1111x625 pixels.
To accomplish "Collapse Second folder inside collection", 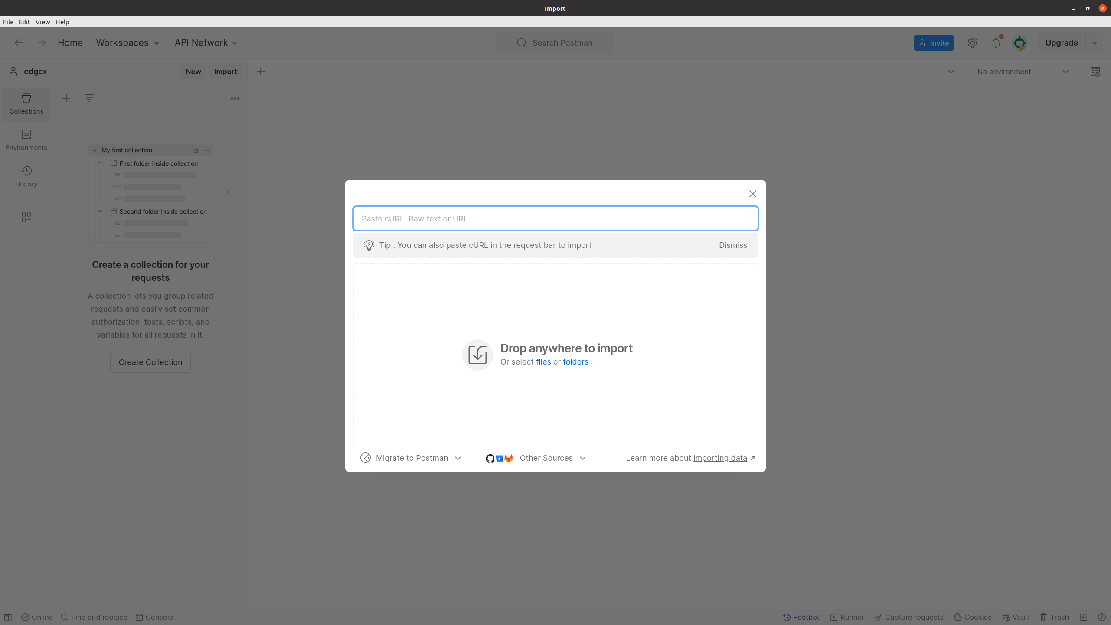I will coord(100,211).
